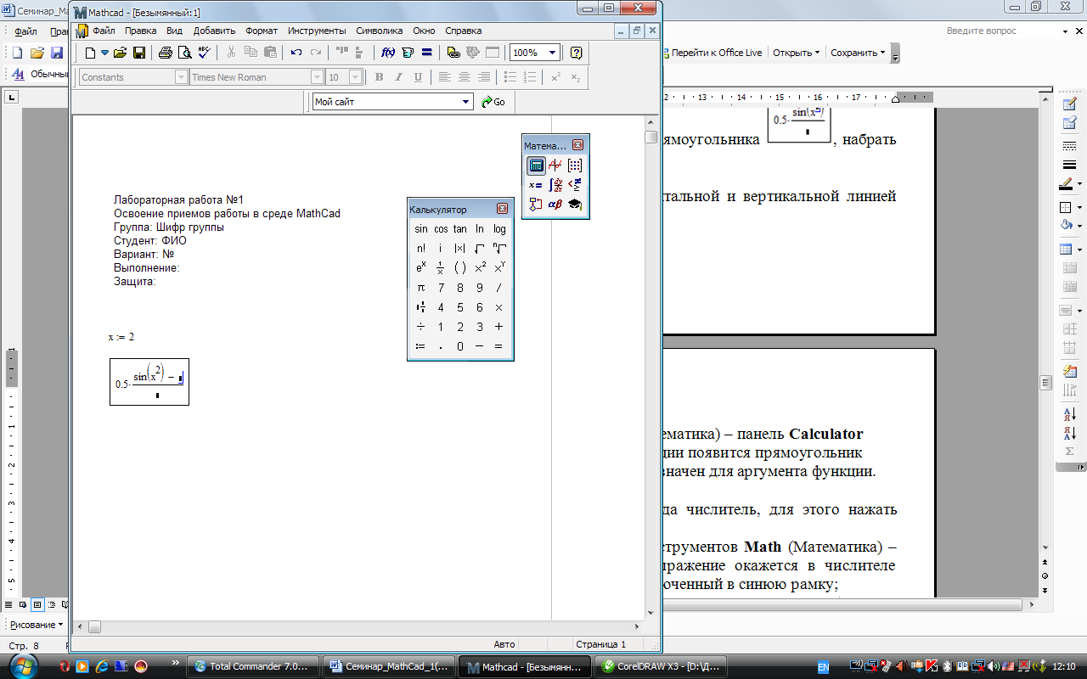
Task: Open the Graph toolbar from Math palette
Action: click(555, 166)
